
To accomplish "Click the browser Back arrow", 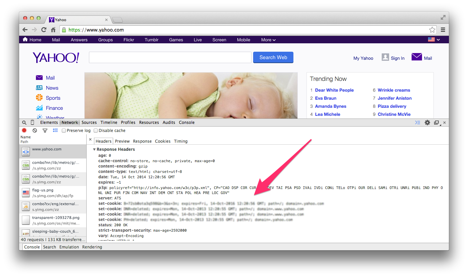I will click(x=25, y=30).
